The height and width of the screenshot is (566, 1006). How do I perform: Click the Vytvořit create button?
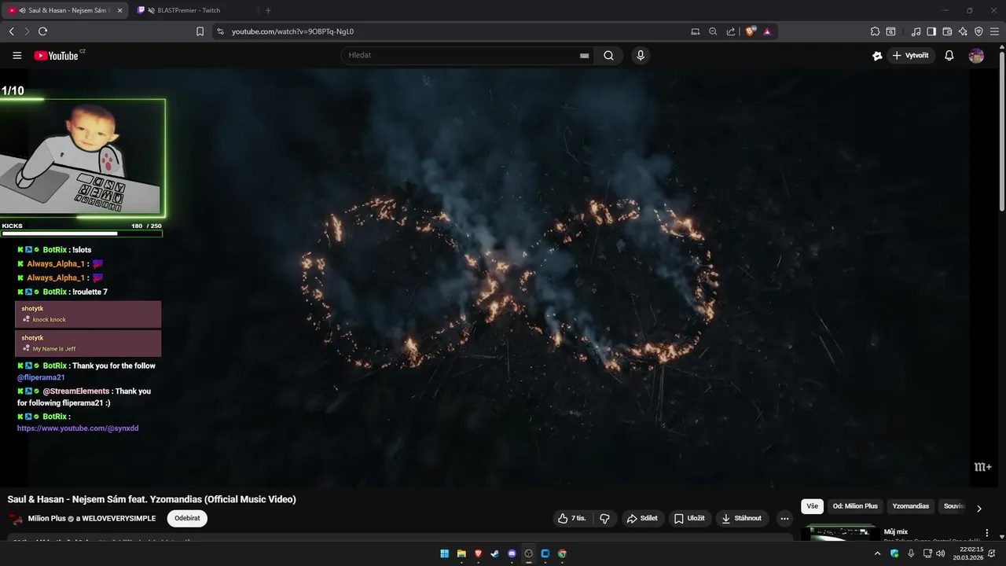click(x=911, y=56)
